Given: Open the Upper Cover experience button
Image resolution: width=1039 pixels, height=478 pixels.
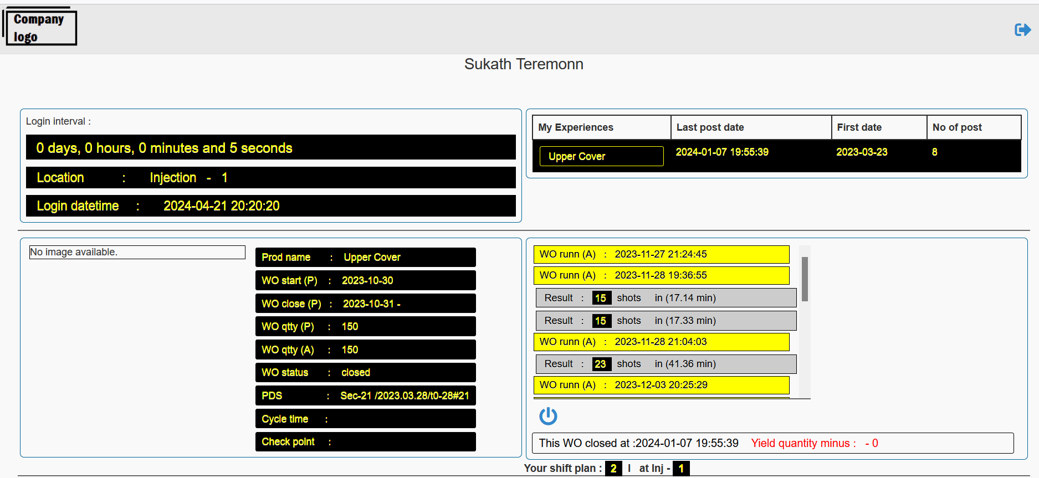Looking at the screenshot, I should click(602, 156).
